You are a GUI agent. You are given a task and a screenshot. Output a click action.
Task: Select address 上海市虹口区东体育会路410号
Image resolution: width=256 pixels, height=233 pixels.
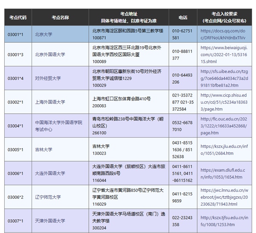pyautogui.click(x=122, y=99)
